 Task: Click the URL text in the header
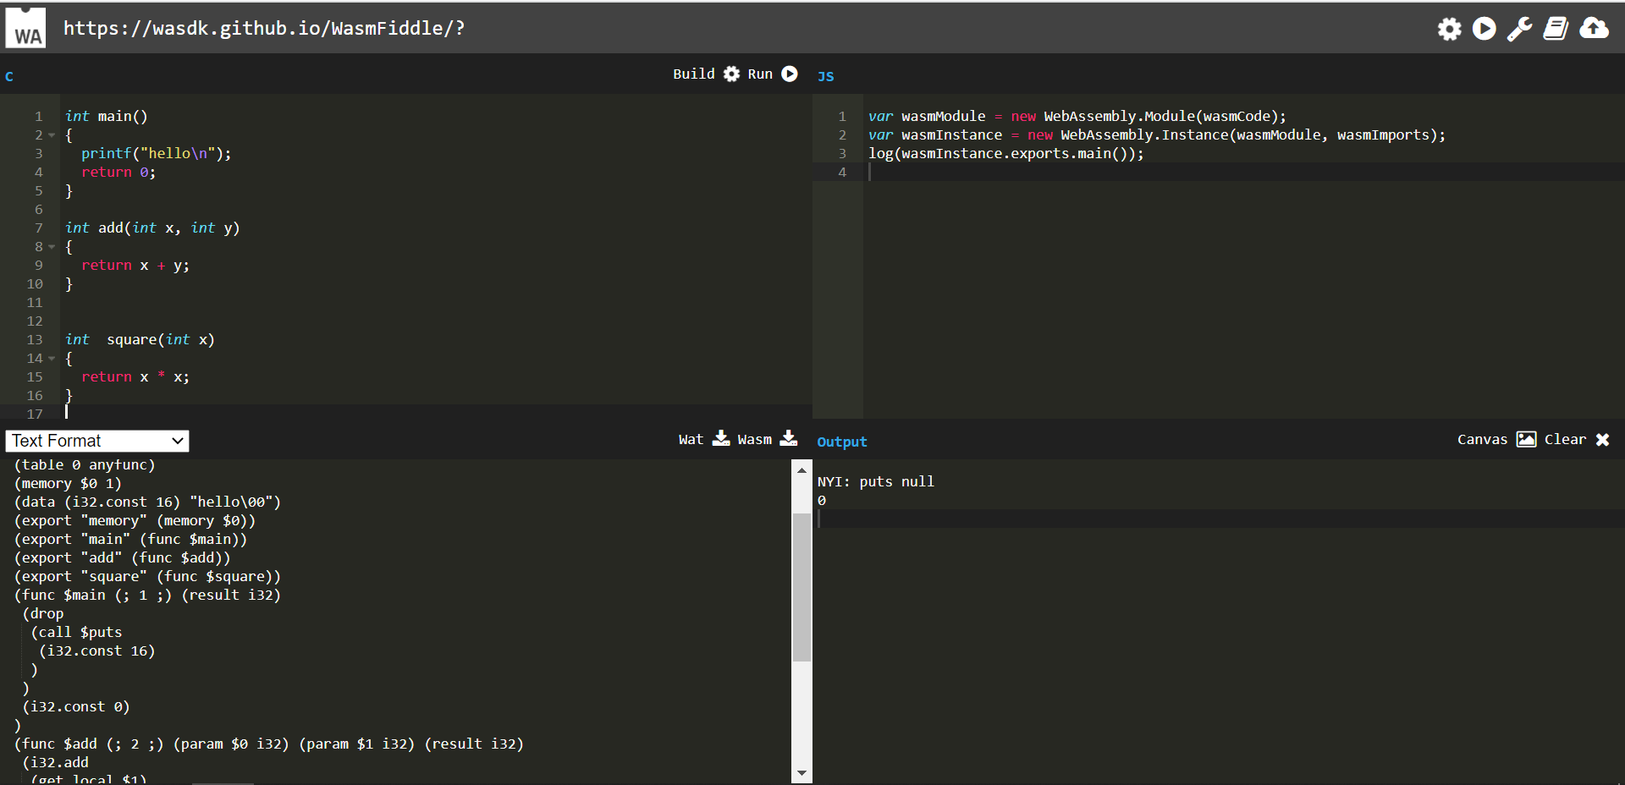[x=264, y=28]
